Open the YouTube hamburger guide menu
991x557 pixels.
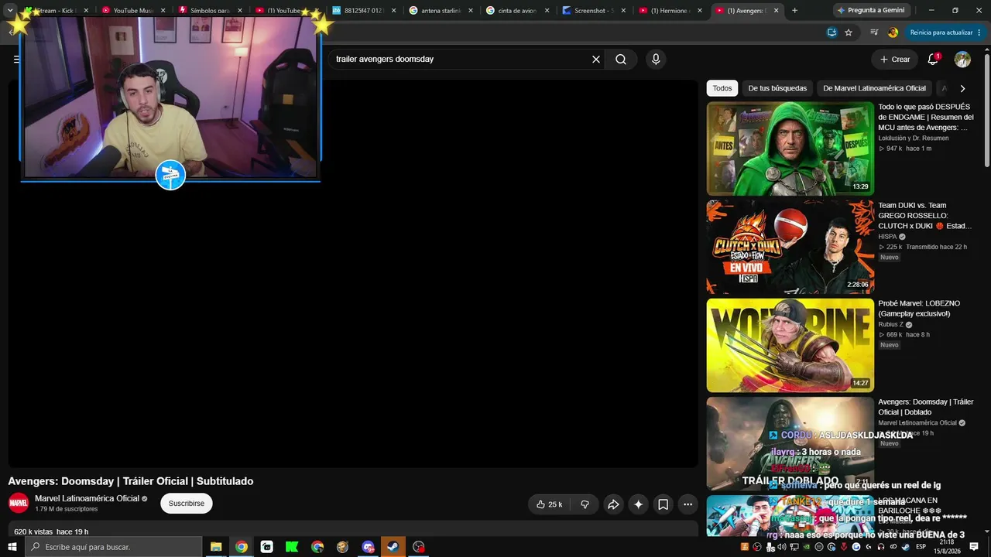pyautogui.click(x=17, y=60)
